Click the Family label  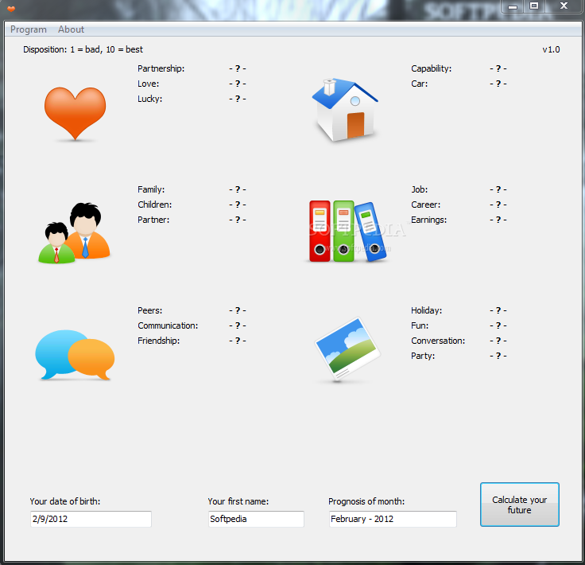coord(151,189)
